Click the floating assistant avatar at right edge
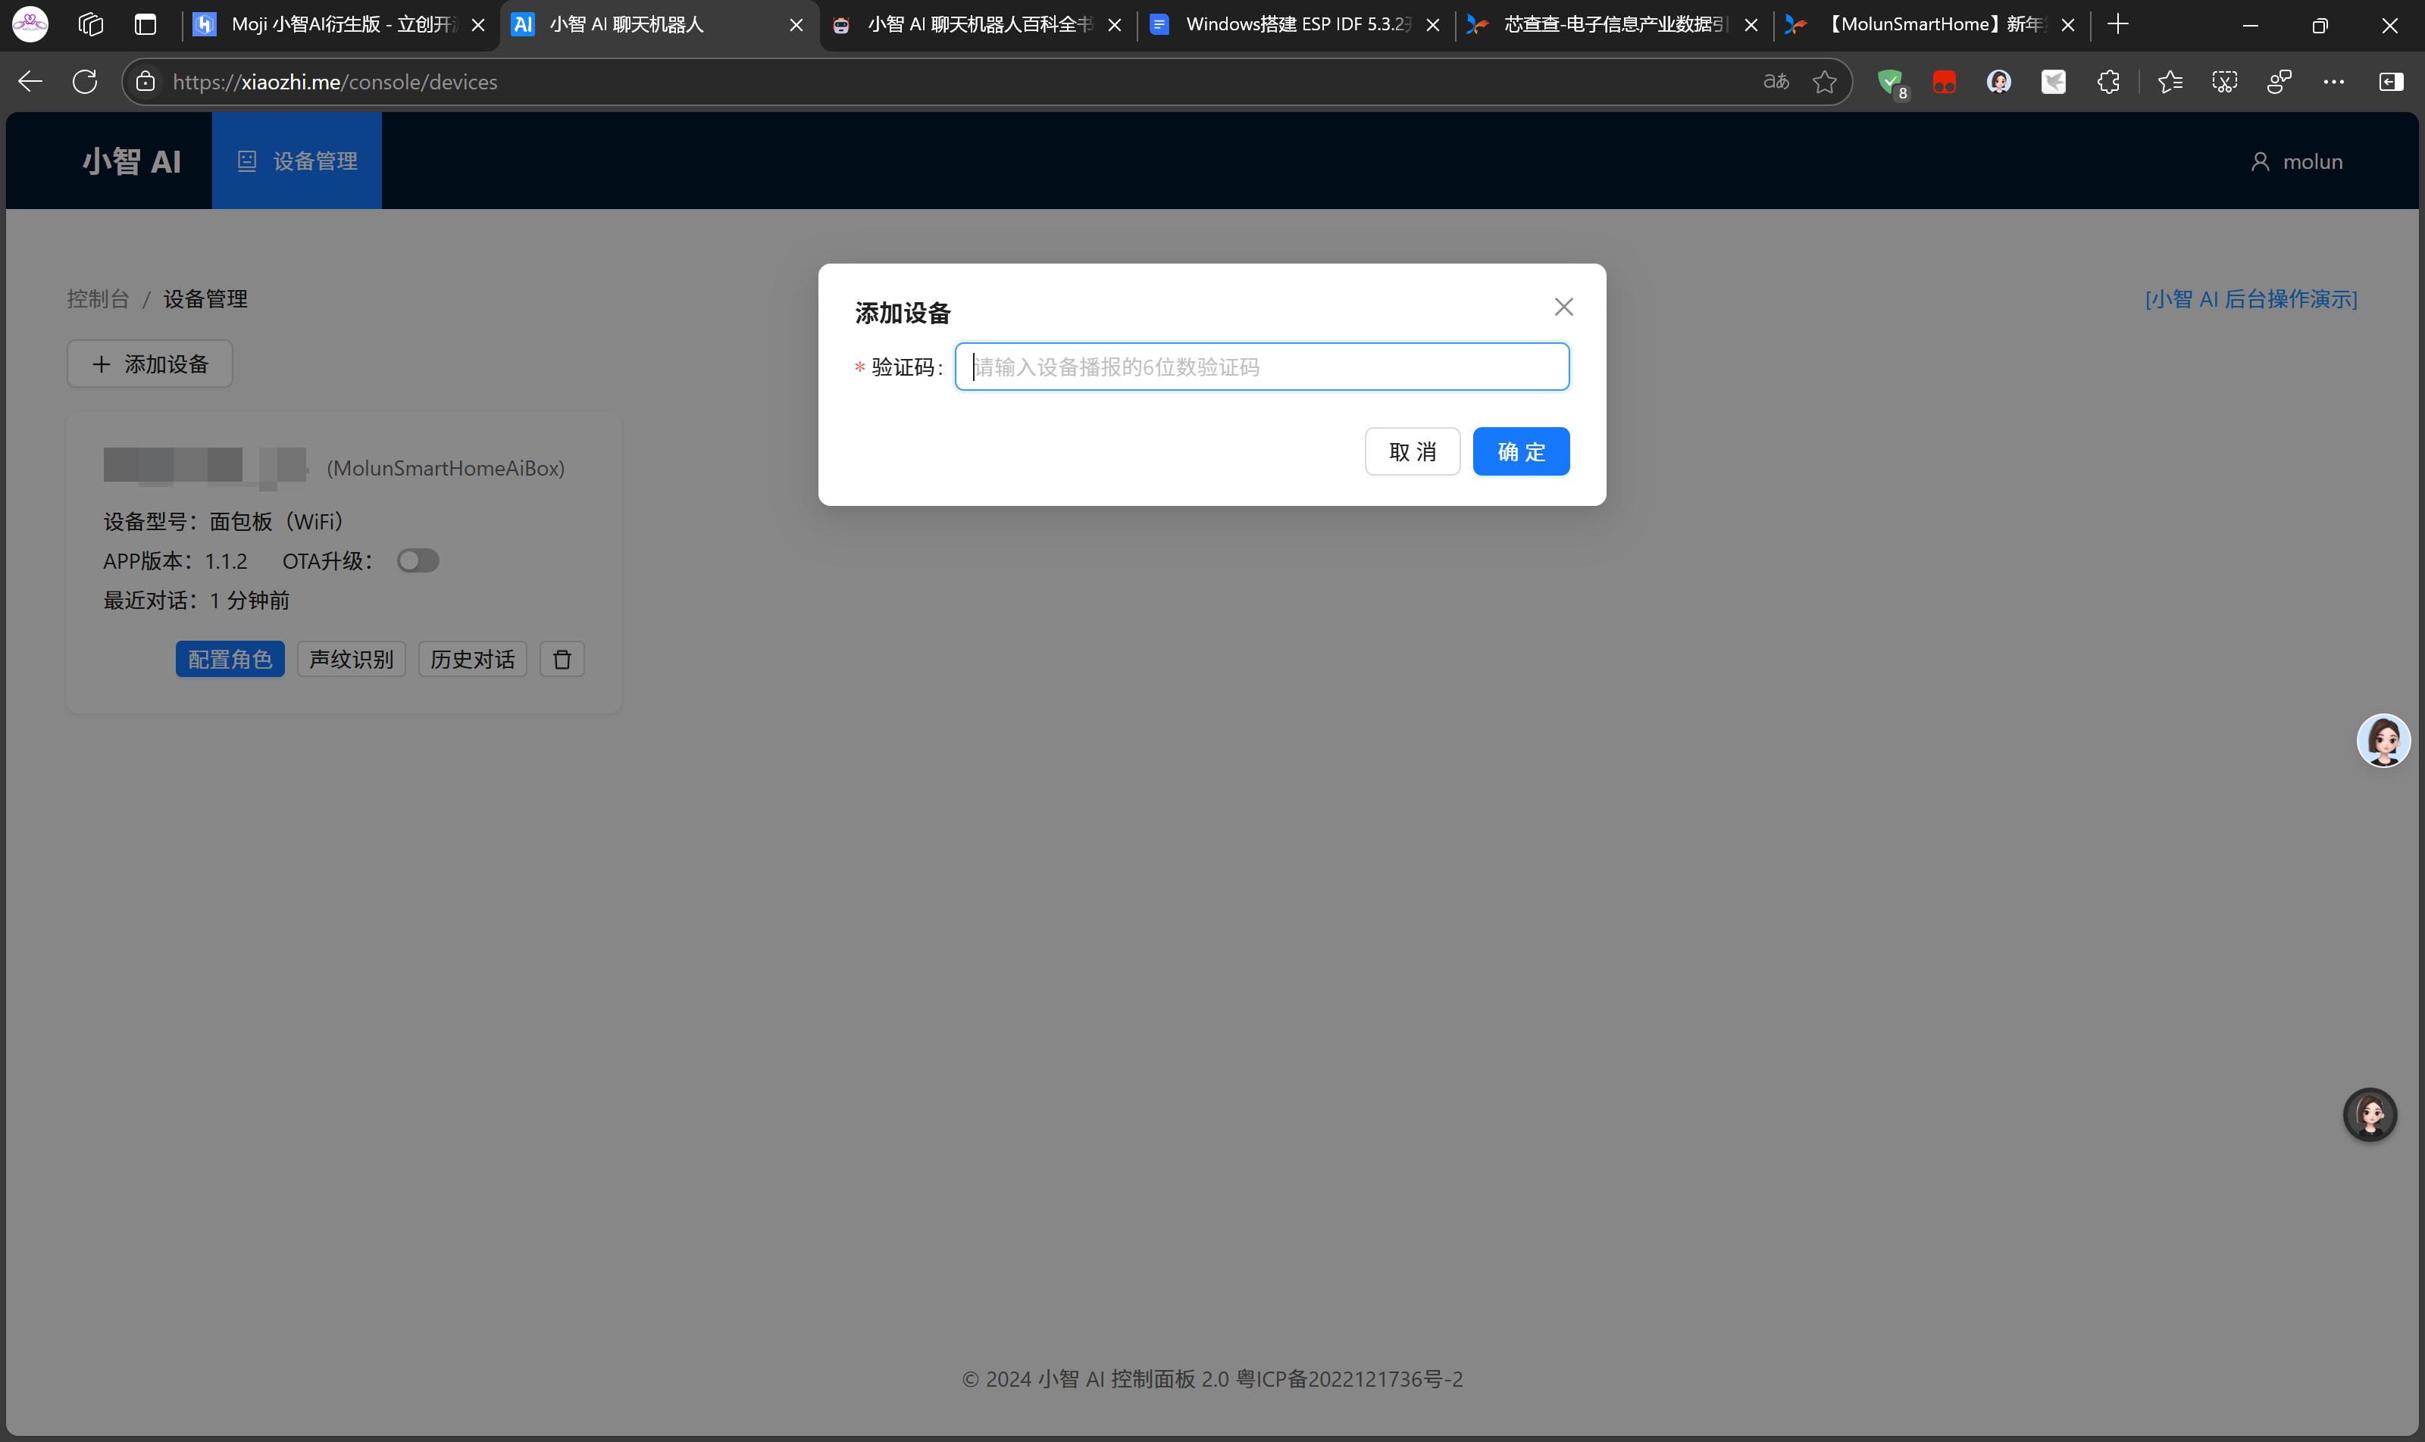 (x=2383, y=741)
